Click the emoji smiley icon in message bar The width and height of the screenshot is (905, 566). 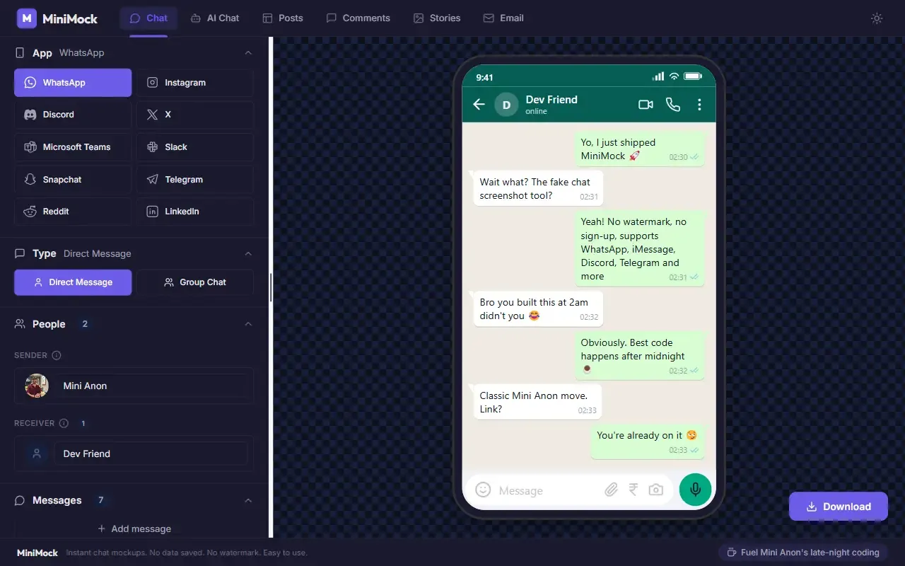pos(483,490)
